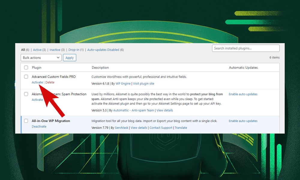Toggle the select-all plugins header checkbox
Image resolution: width=300 pixels, height=180 pixels.
point(26,67)
